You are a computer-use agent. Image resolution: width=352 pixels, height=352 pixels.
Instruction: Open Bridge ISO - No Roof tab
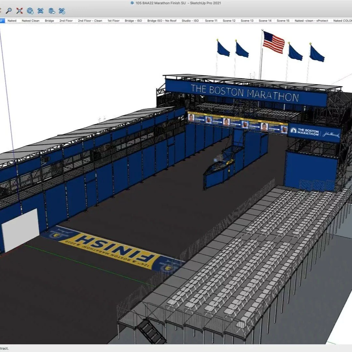(x=162, y=21)
